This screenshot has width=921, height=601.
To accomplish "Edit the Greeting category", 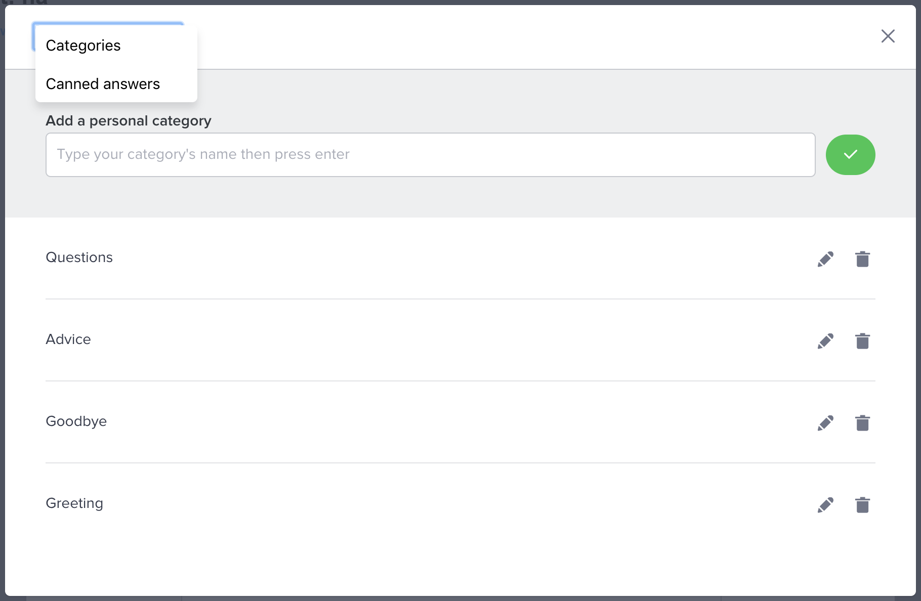I will tap(825, 505).
